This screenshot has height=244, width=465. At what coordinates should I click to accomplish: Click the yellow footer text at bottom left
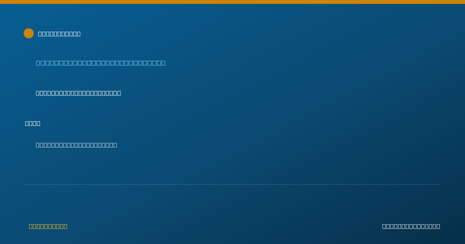coord(48,226)
